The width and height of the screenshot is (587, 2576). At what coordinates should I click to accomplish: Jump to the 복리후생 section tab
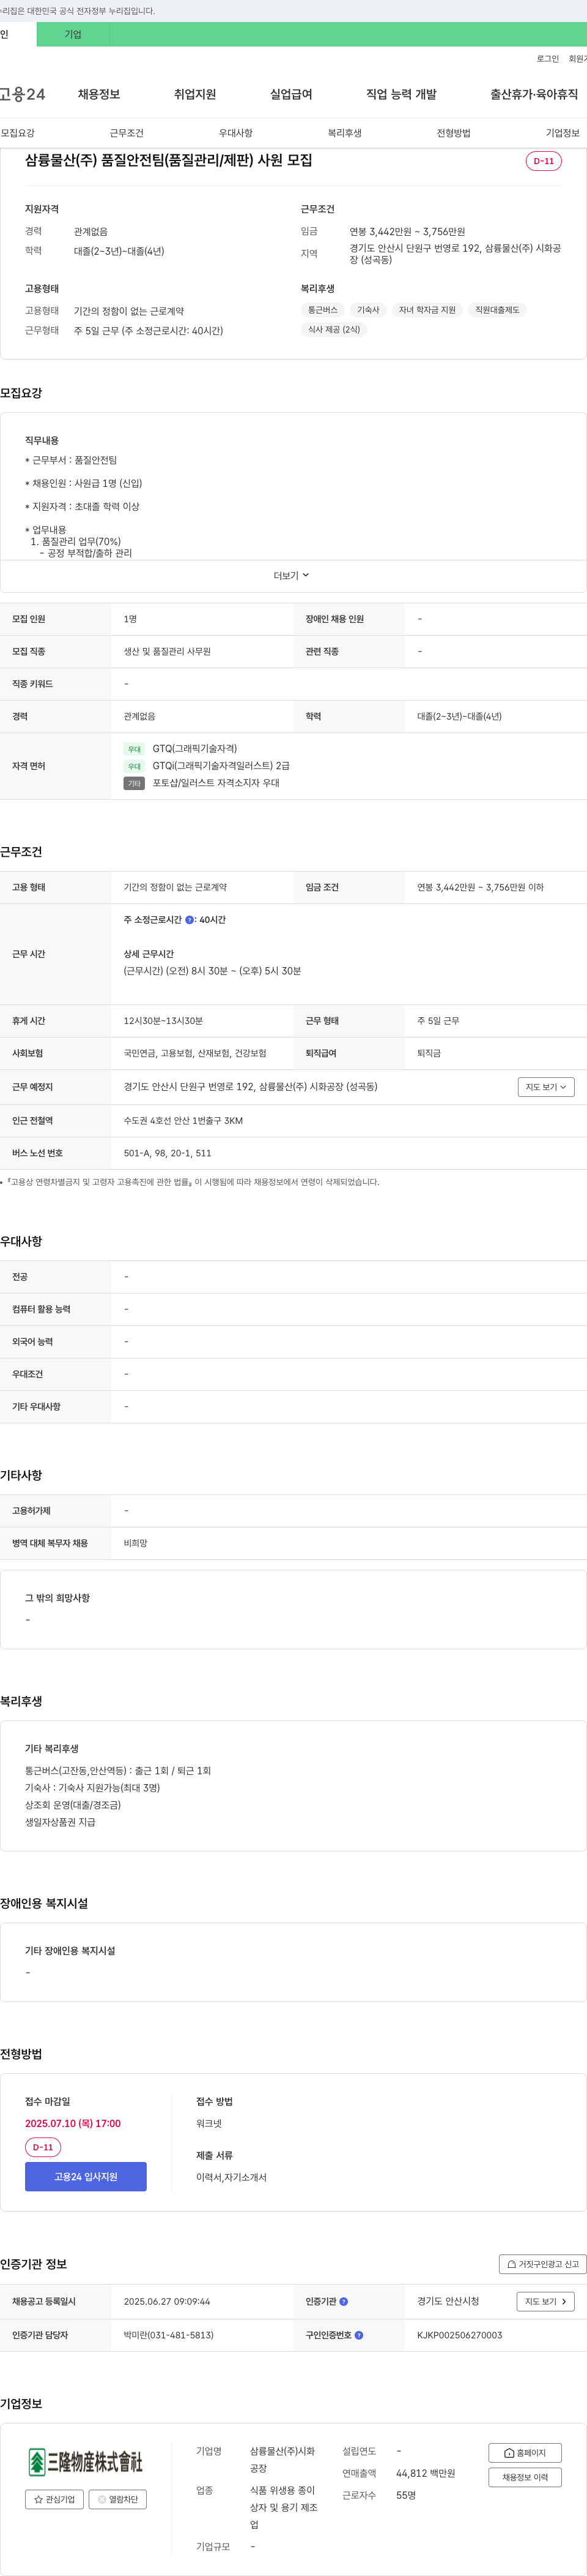coord(344,133)
